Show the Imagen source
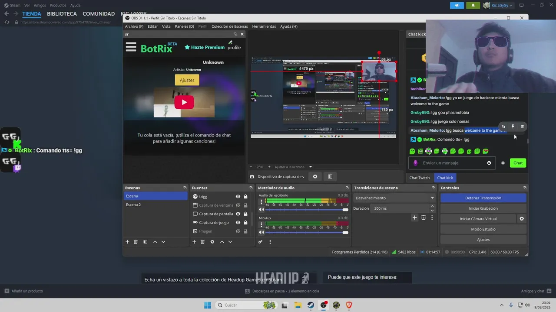The image size is (556, 312). click(x=238, y=231)
